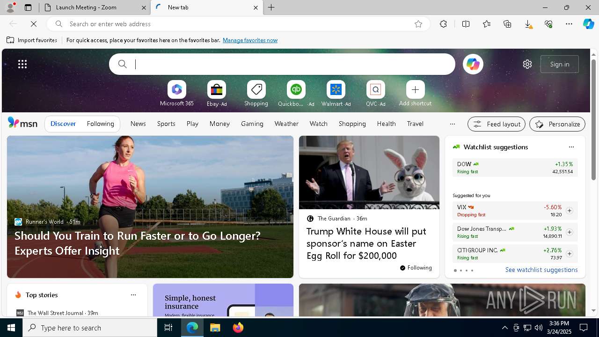Add Dow Jones Transp to watchlist
Screen dimensions: 599x337
[x=569, y=232]
